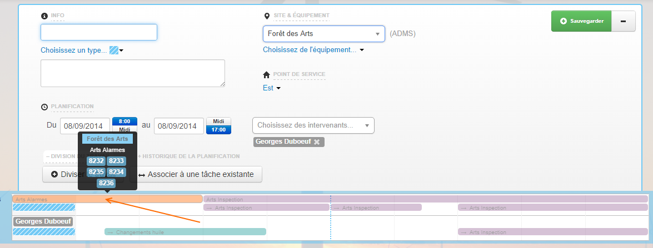Screen dimensions: 653x248
Task: Open the Choisissez un type dropdown
Action: [x=74, y=50]
